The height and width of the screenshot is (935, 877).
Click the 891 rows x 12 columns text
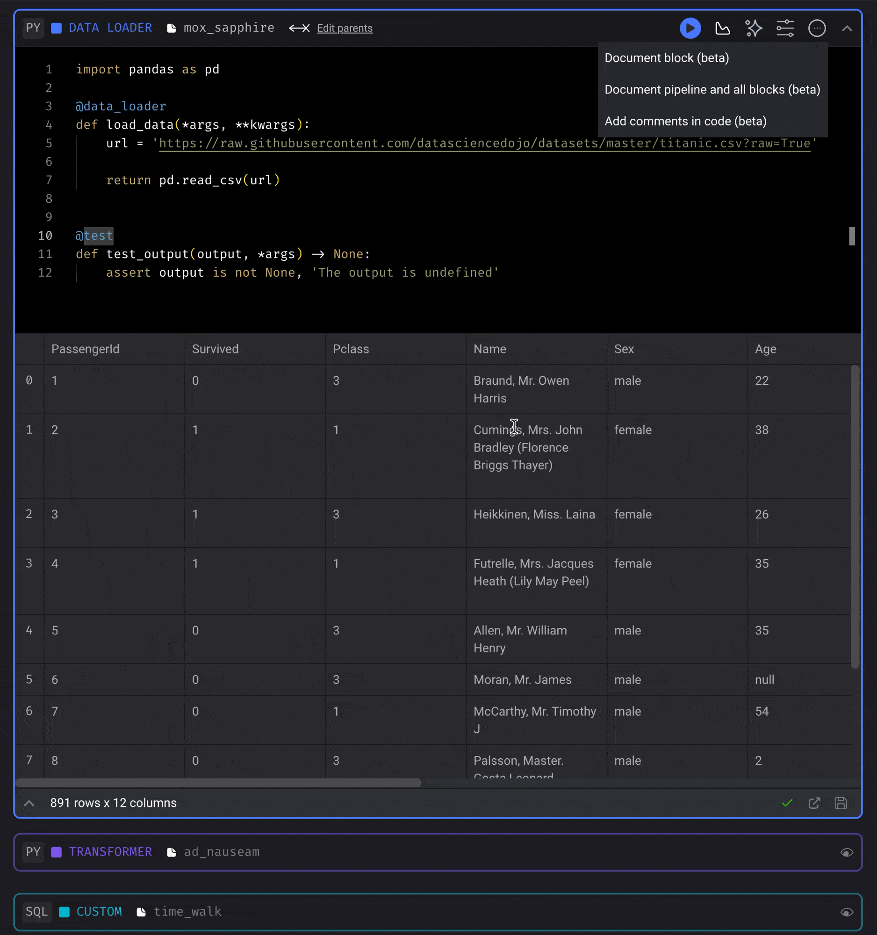(x=113, y=803)
